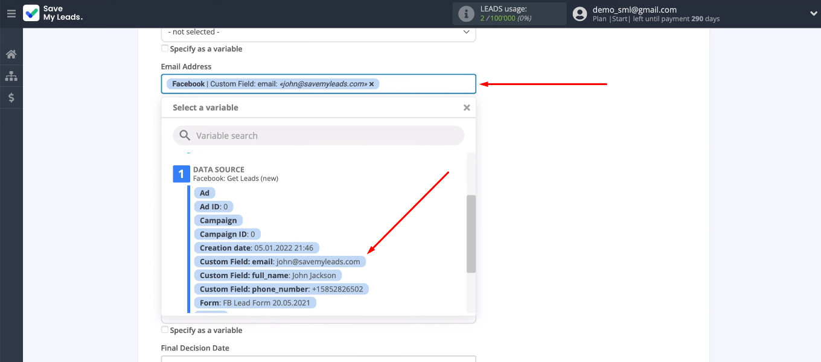Click the magnifier icon in Variable search
The height and width of the screenshot is (362, 821).
pos(185,136)
